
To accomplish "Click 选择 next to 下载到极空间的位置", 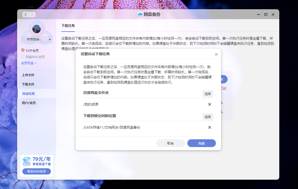I will [x=208, y=117].
